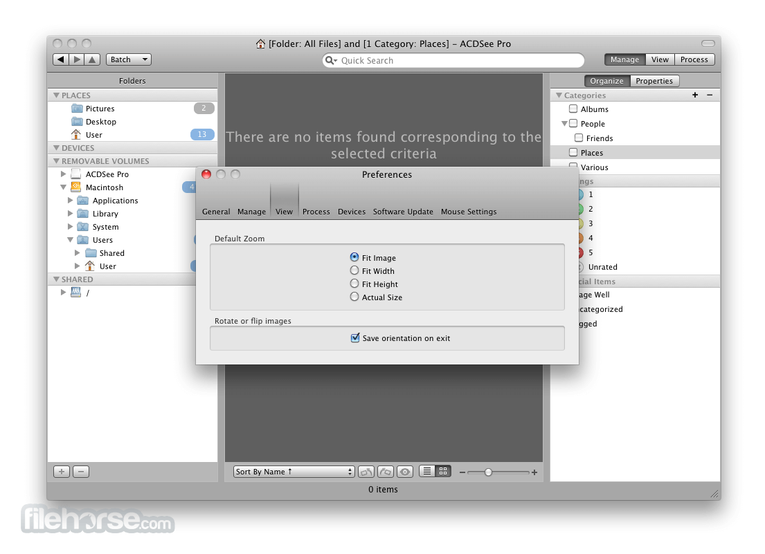Switch to list view mode
This screenshot has width=765, height=554.
[x=427, y=471]
